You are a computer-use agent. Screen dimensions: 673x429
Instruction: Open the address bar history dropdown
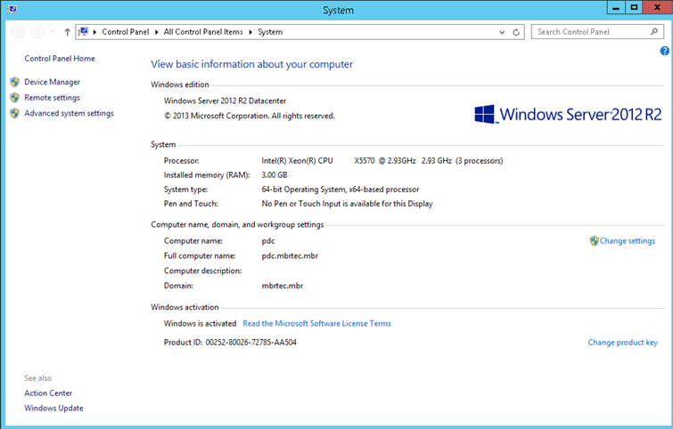coord(502,32)
